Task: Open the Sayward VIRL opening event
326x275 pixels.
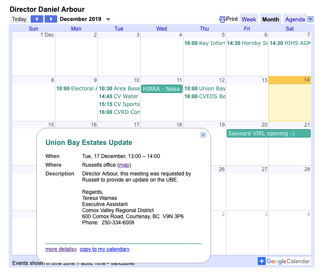Action: click(x=268, y=134)
